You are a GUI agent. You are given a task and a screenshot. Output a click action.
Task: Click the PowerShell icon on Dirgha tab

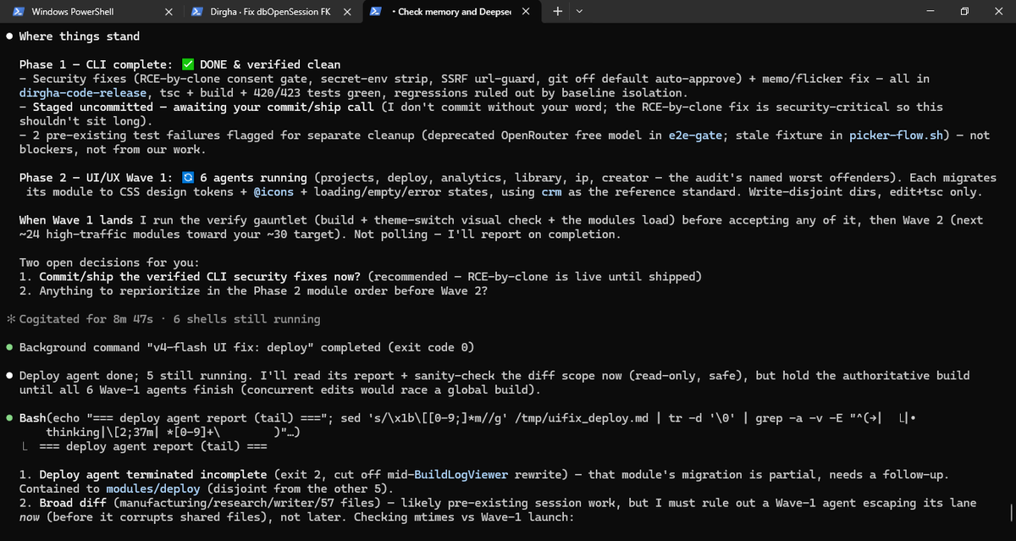coord(196,12)
